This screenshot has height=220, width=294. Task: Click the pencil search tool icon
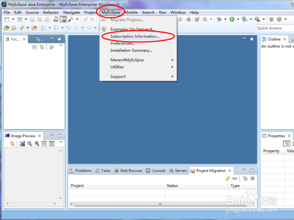[22, 28]
